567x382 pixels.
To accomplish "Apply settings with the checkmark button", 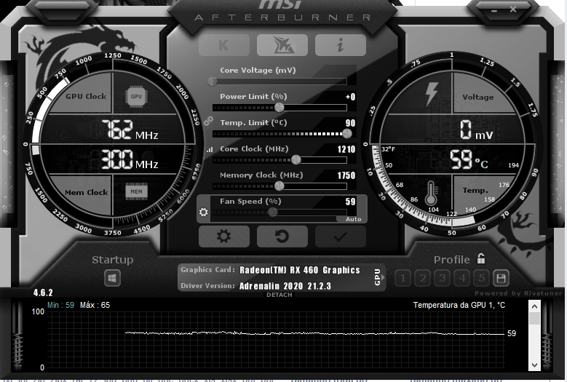I will click(340, 236).
